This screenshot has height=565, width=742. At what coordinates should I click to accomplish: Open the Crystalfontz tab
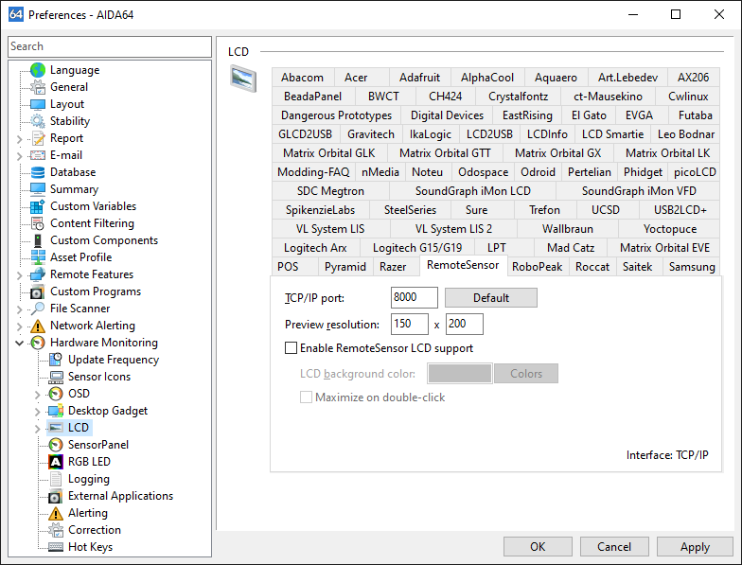[519, 97]
